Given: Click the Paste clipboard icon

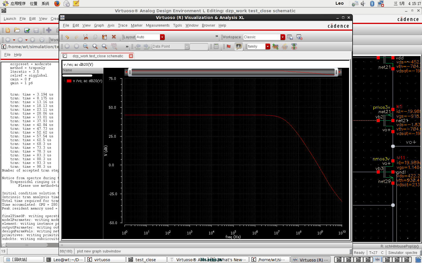Looking at the screenshot, I should point(104,37).
